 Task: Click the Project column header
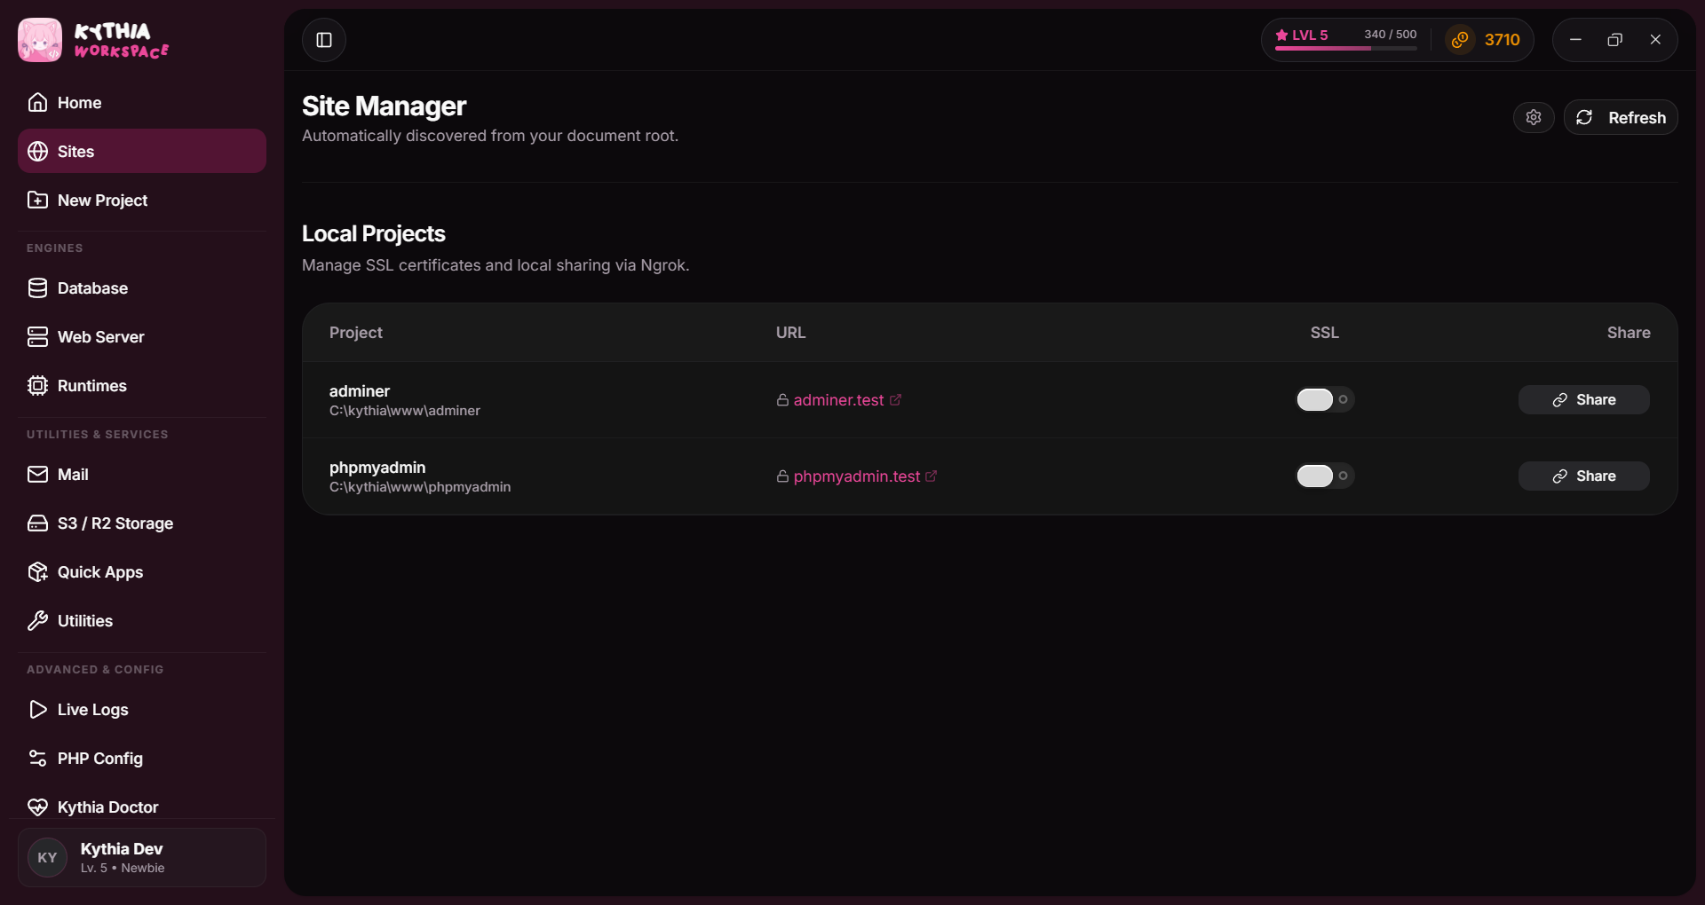356,333
